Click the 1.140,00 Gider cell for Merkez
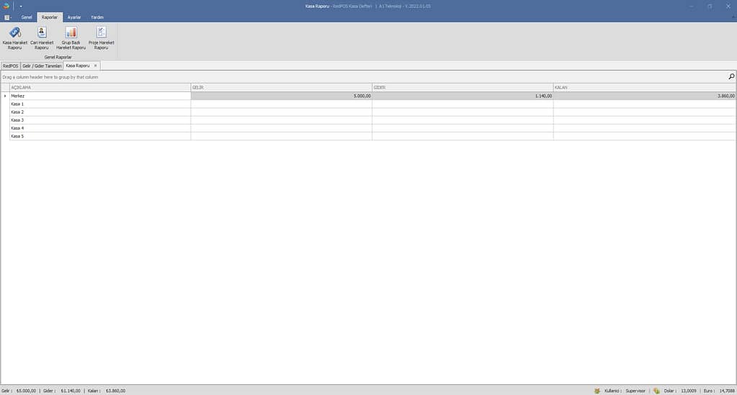The height and width of the screenshot is (395, 737). [x=463, y=96]
